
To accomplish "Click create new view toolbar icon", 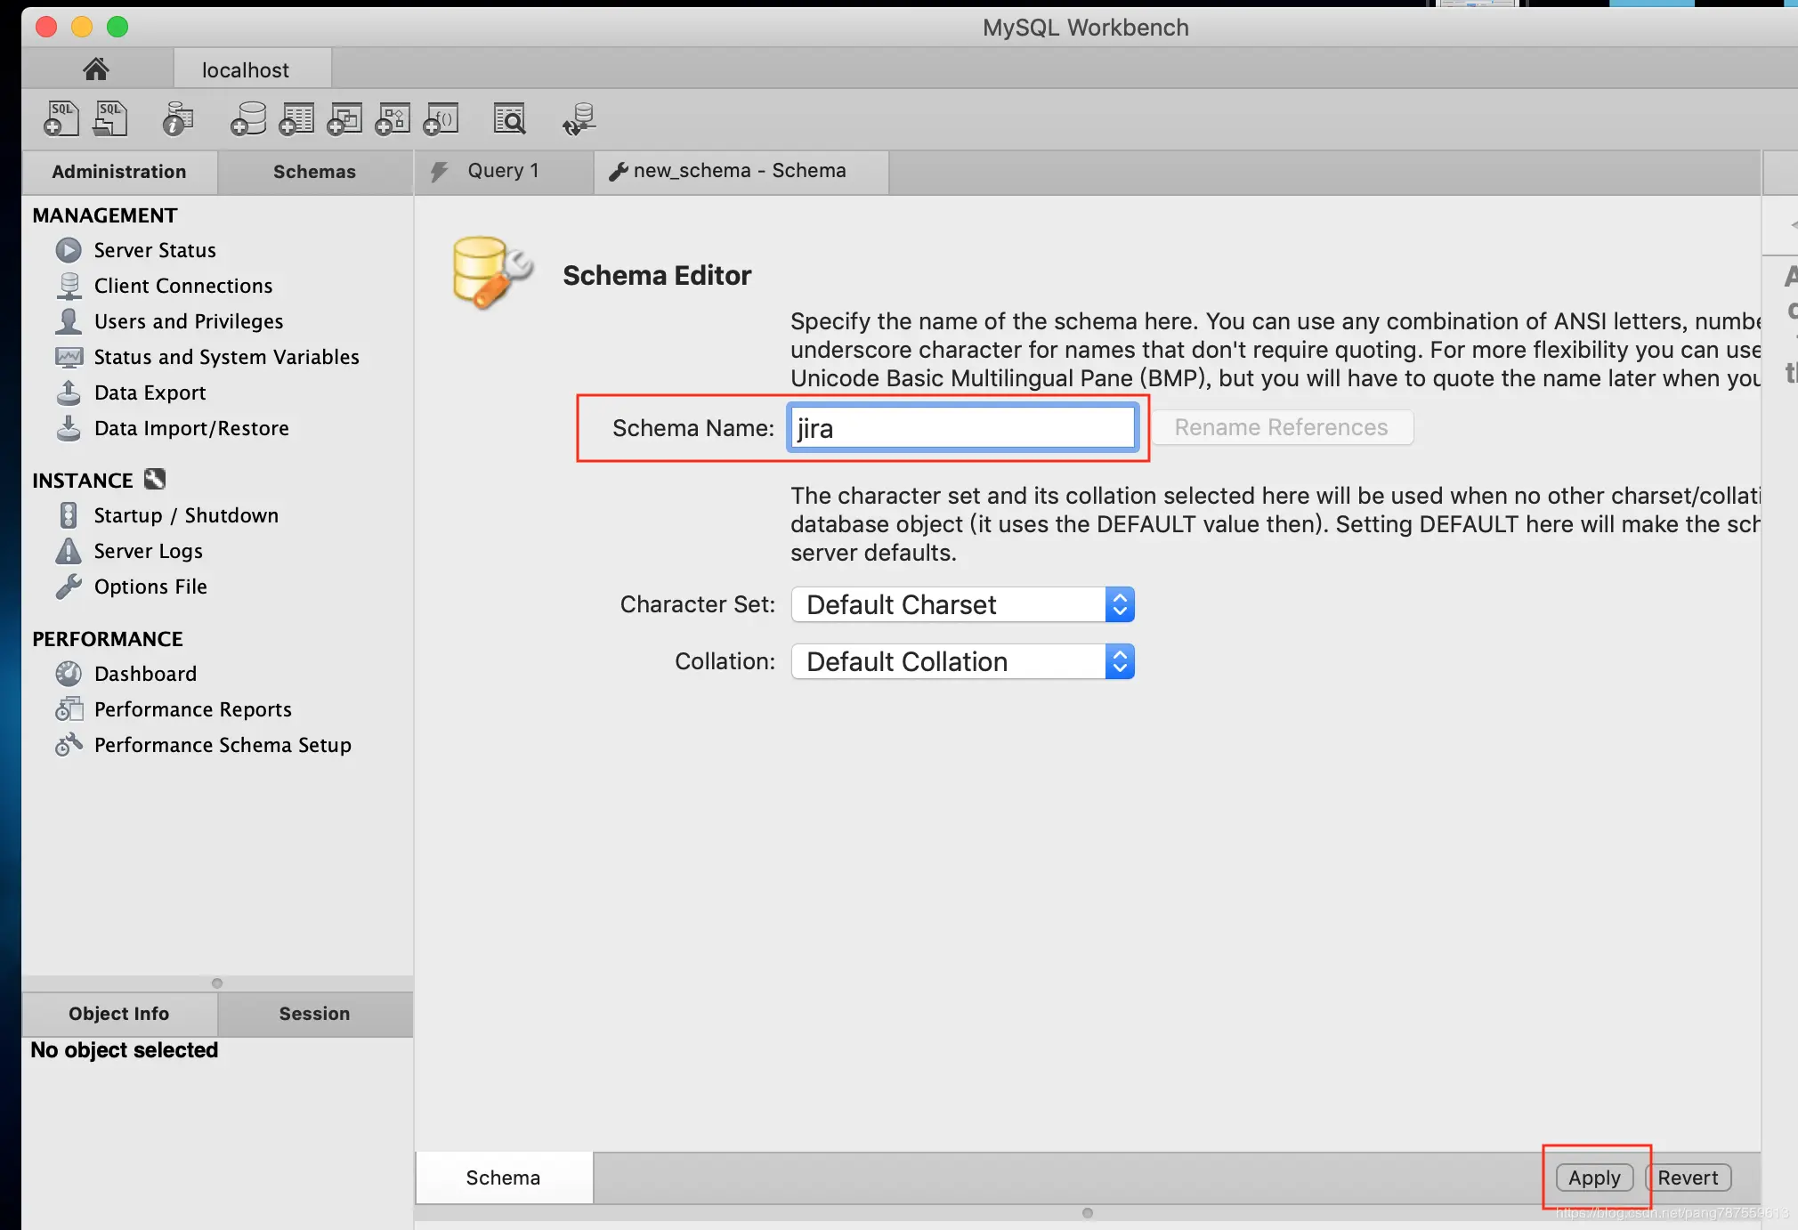I will (344, 118).
